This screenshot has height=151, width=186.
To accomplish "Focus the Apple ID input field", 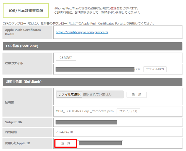I will point(100,143).
